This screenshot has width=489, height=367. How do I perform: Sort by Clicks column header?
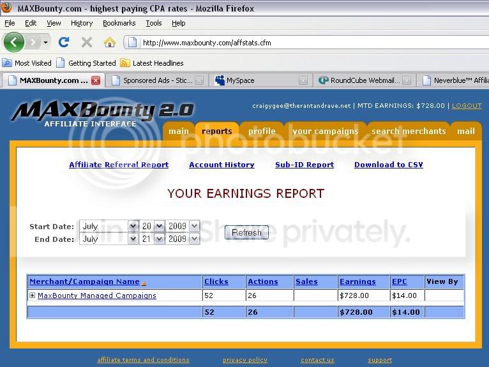point(216,281)
